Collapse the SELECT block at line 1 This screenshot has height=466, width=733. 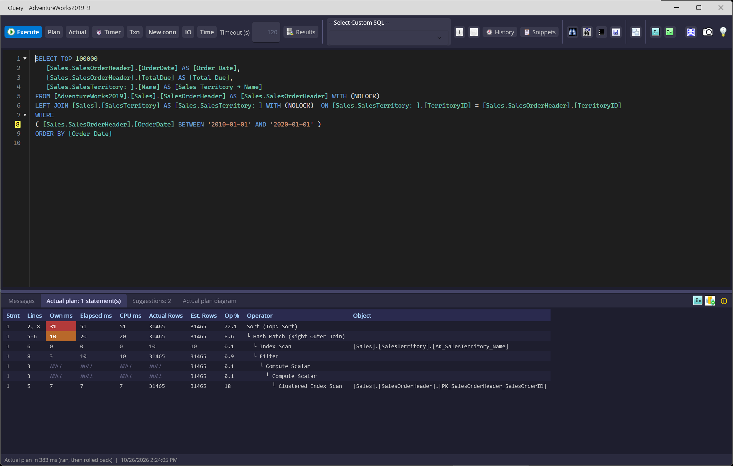pyautogui.click(x=25, y=59)
